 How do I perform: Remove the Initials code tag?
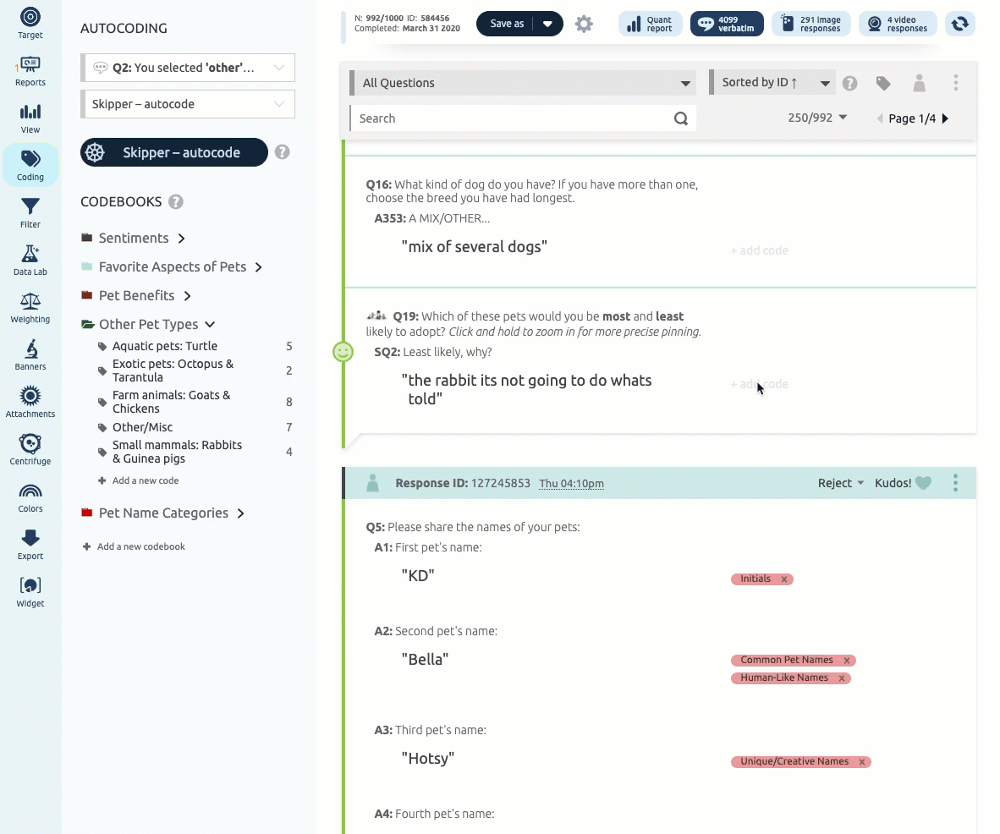783,579
